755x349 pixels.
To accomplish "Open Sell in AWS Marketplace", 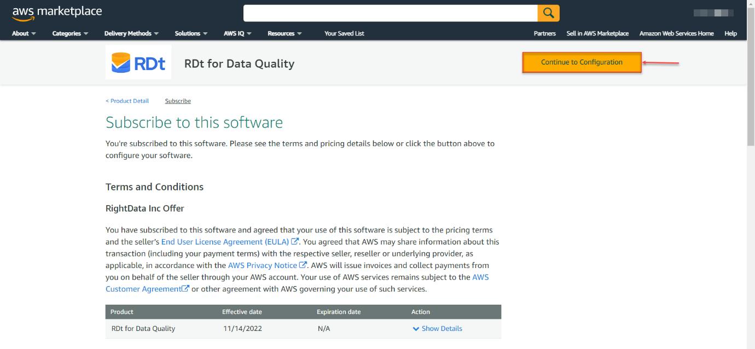I will (597, 33).
